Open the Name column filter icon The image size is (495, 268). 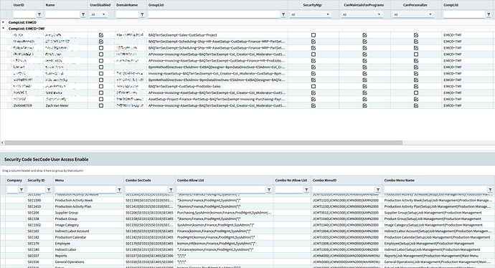coord(83,14)
